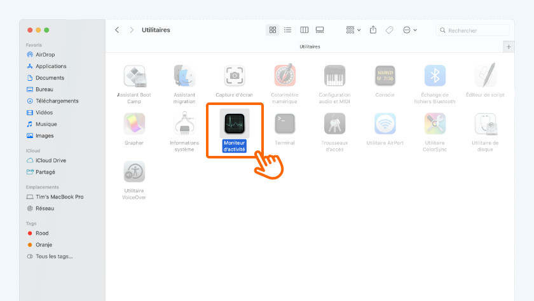Open Informations système app
Image resolution: width=534 pixels, height=301 pixels.
[x=184, y=123]
